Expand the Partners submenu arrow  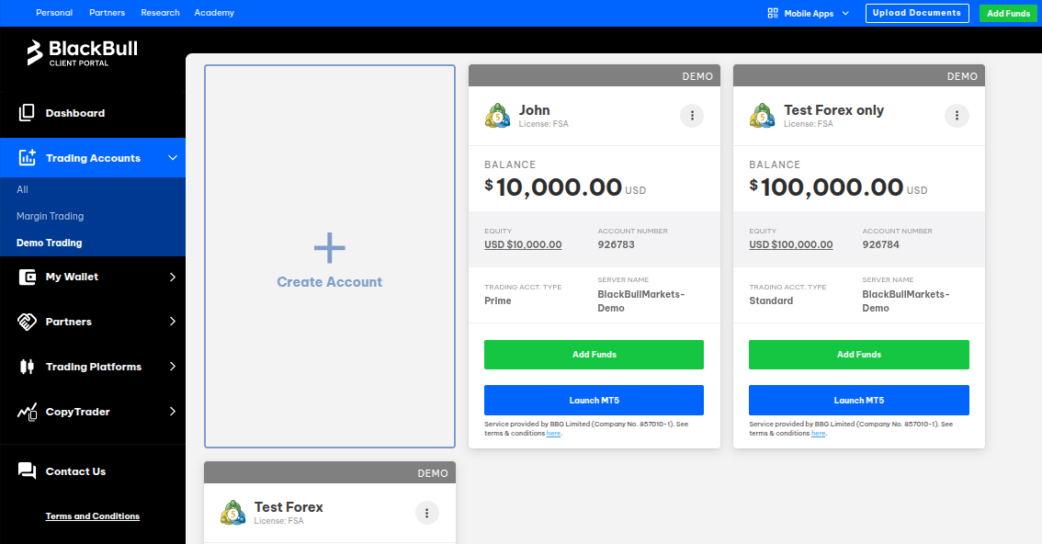tap(173, 322)
